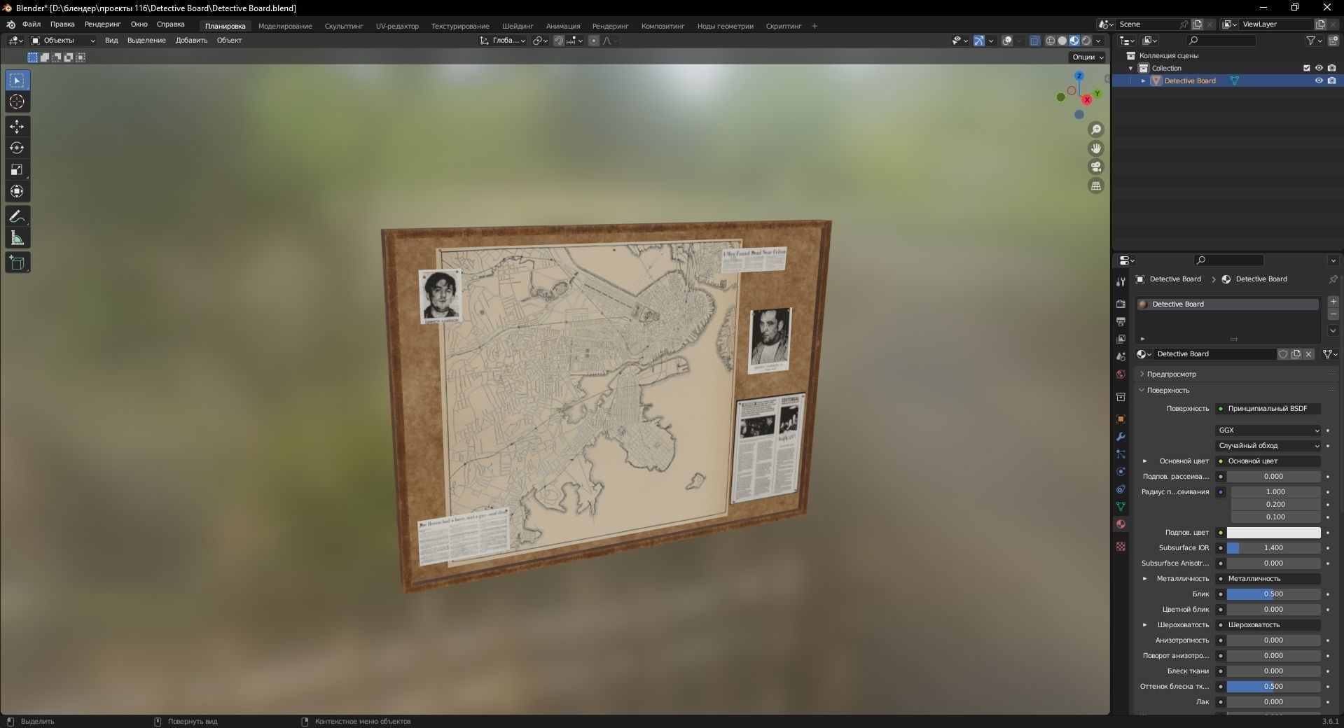Switch to the UV-редактор workspace tab
1344x728 pixels.
tap(397, 27)
